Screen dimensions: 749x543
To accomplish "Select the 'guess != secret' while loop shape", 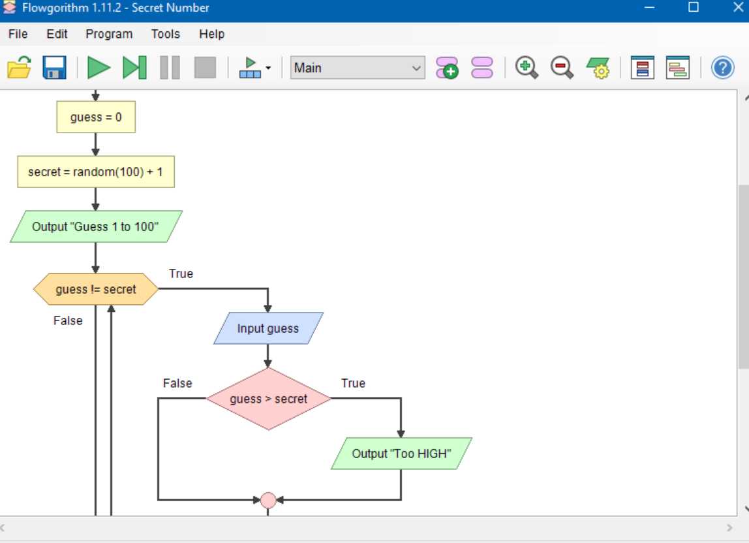I will tap(96, 289).
